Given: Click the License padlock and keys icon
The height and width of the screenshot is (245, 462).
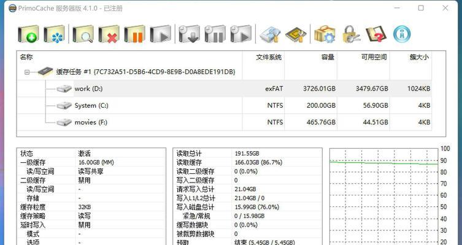Looking at the screenshot, I should (350, 34).
